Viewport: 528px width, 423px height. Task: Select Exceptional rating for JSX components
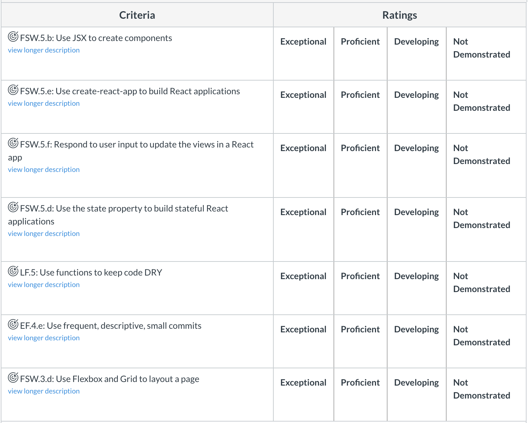pyautogui.click(x=303, y=42)
